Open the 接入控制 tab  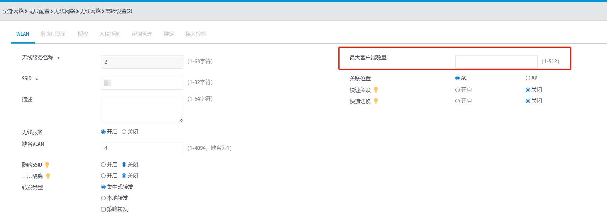click(x=196, y=34)
